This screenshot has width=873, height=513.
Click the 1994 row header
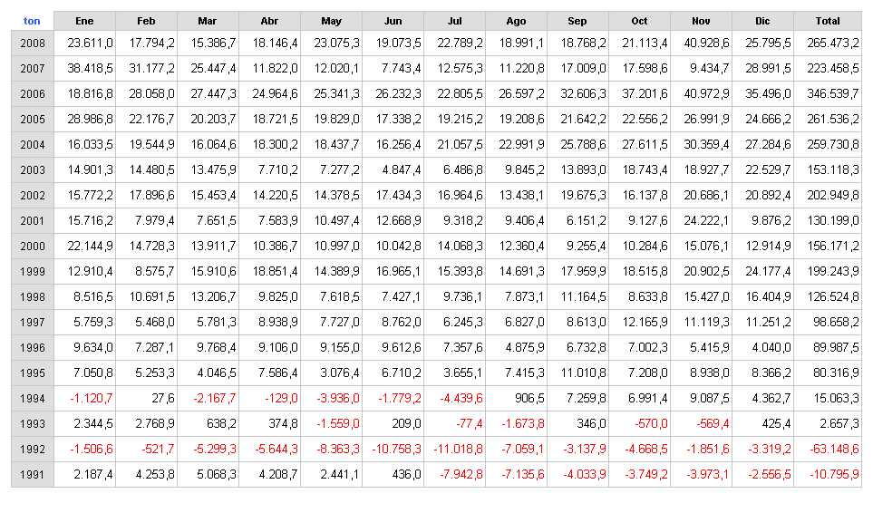tap(33, 399)
